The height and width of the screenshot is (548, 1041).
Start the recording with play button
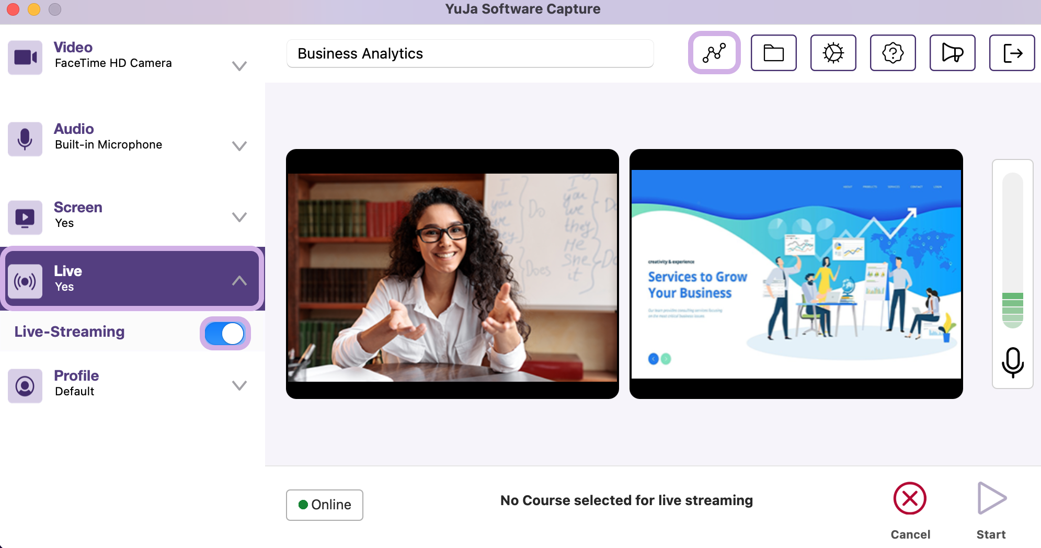pos(991,510)
